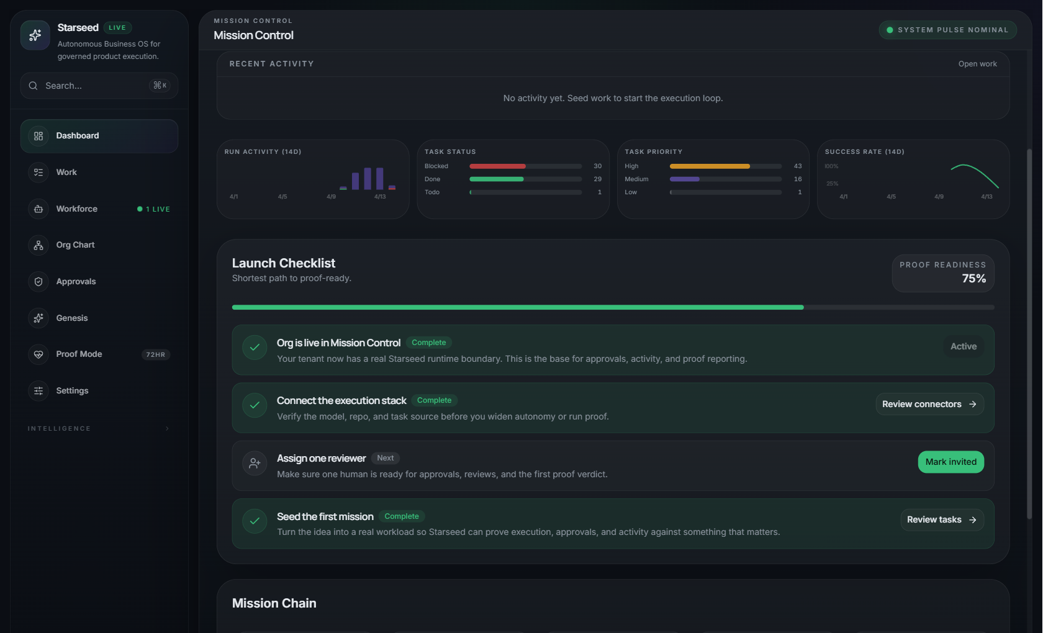
Task: Open the Dashboard page
Action: [99, 136]
